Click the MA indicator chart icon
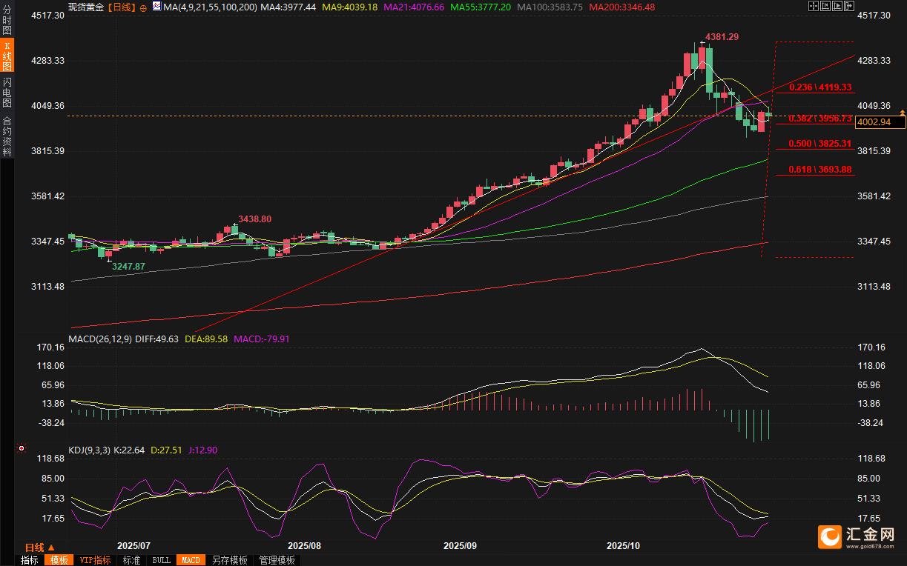The image size is (907, 566). (x=156, y=7)
